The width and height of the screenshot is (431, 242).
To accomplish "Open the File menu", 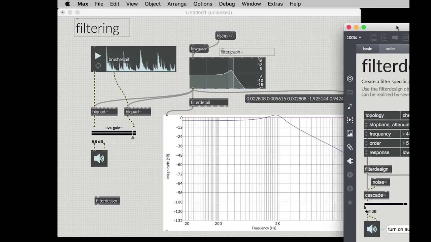I will pos(99,4).
